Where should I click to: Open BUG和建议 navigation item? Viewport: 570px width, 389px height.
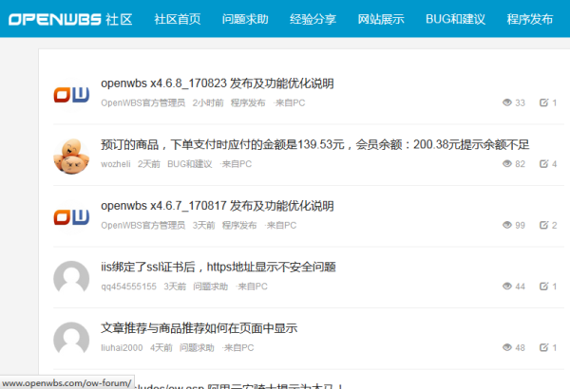click(x=455, y=19)
